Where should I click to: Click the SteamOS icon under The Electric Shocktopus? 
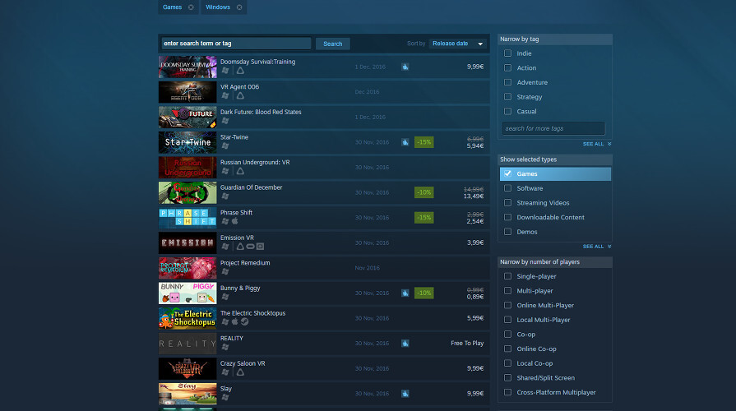[x=244, y=322]
